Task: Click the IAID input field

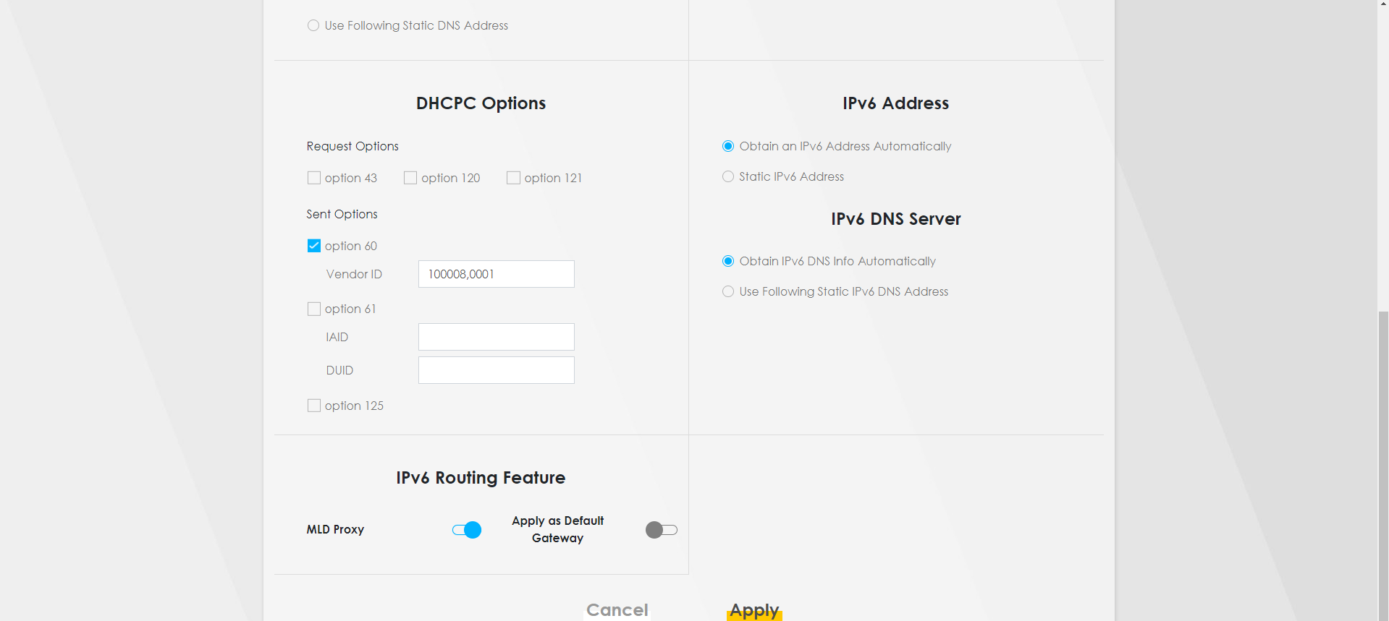Action: (497, 337)
